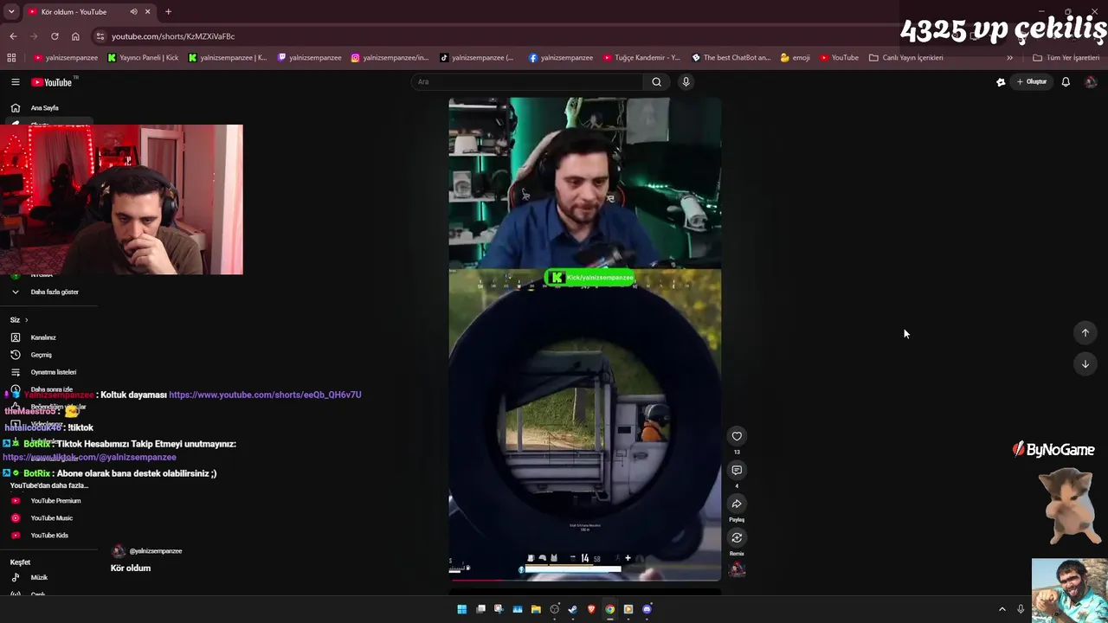1108x623 pixels.
Task: Open browser home page button
Action: click(x=75, y=36)
